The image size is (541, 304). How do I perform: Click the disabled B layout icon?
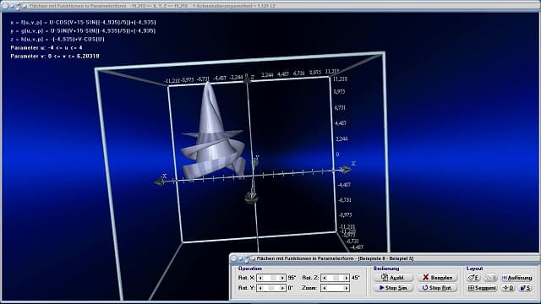[490, 278]
